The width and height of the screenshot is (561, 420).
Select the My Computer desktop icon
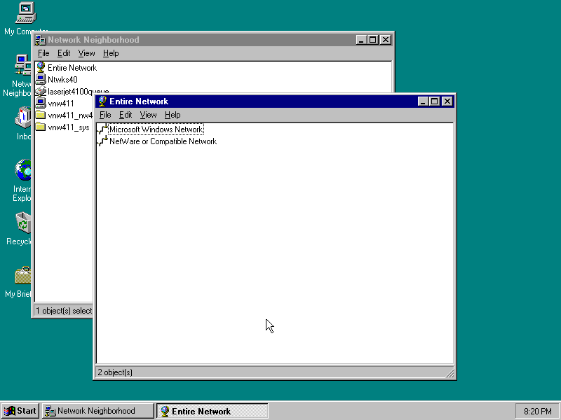click(x=26, y=13)
